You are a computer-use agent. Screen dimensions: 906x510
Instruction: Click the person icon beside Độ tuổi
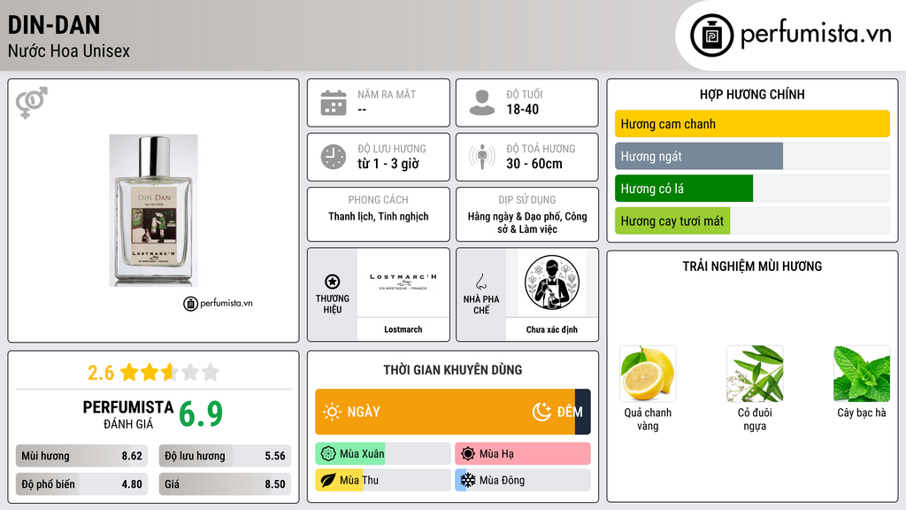tap(482, 103)
